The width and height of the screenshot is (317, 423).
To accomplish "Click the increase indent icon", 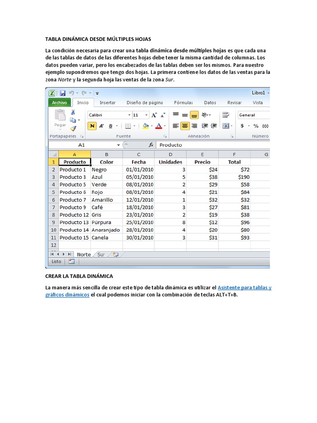I will (214, 126).
